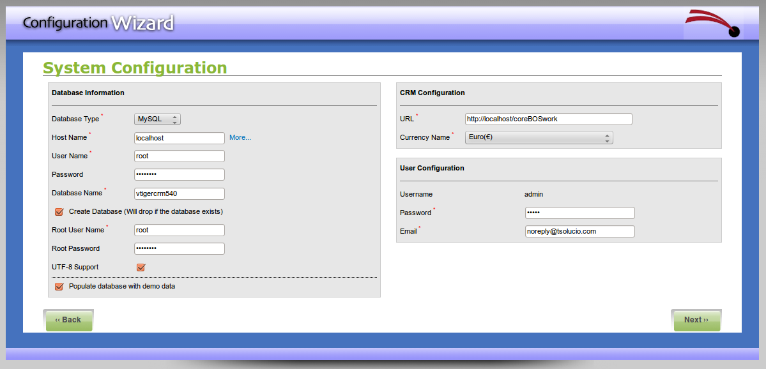Image resolution: width=766 pixels, height=369 pixels.
Task: Click the Database Name text box
Action: pyautogui.click(x=180, y=193)
